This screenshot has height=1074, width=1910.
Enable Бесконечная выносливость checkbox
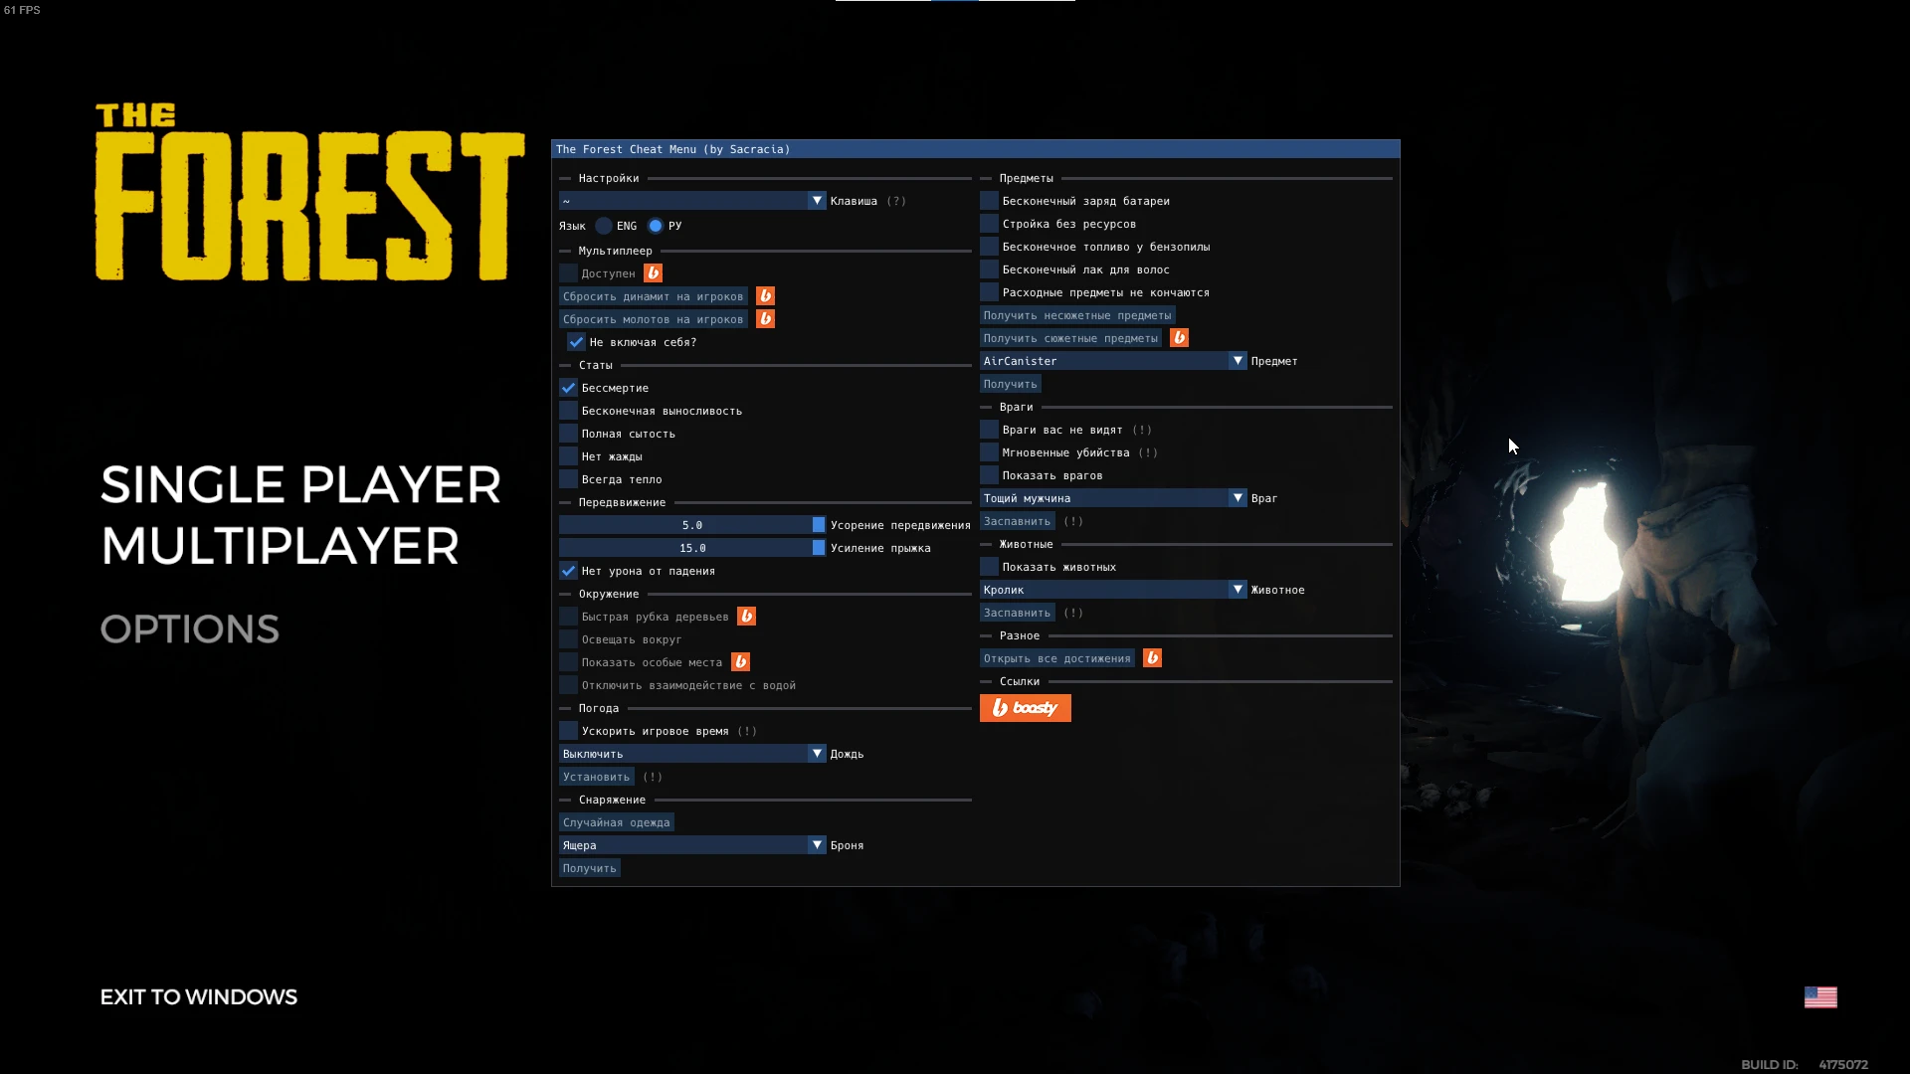point(569,411)
